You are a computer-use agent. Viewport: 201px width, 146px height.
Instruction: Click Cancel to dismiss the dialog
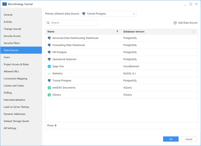click(189, 139)
